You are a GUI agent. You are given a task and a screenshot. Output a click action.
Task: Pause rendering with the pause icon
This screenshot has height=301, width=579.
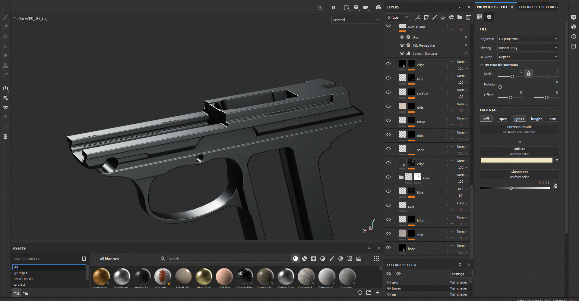pos(333,7)
